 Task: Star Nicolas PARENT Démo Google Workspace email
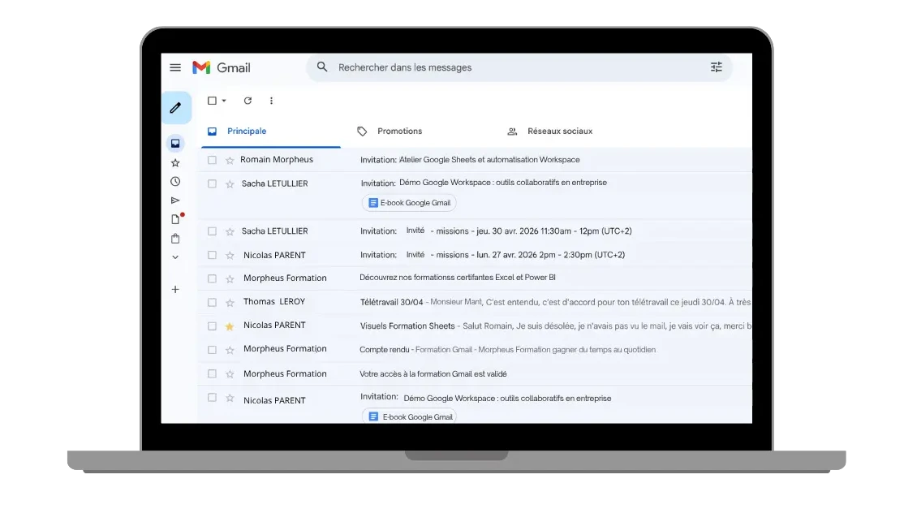(230, 398)
